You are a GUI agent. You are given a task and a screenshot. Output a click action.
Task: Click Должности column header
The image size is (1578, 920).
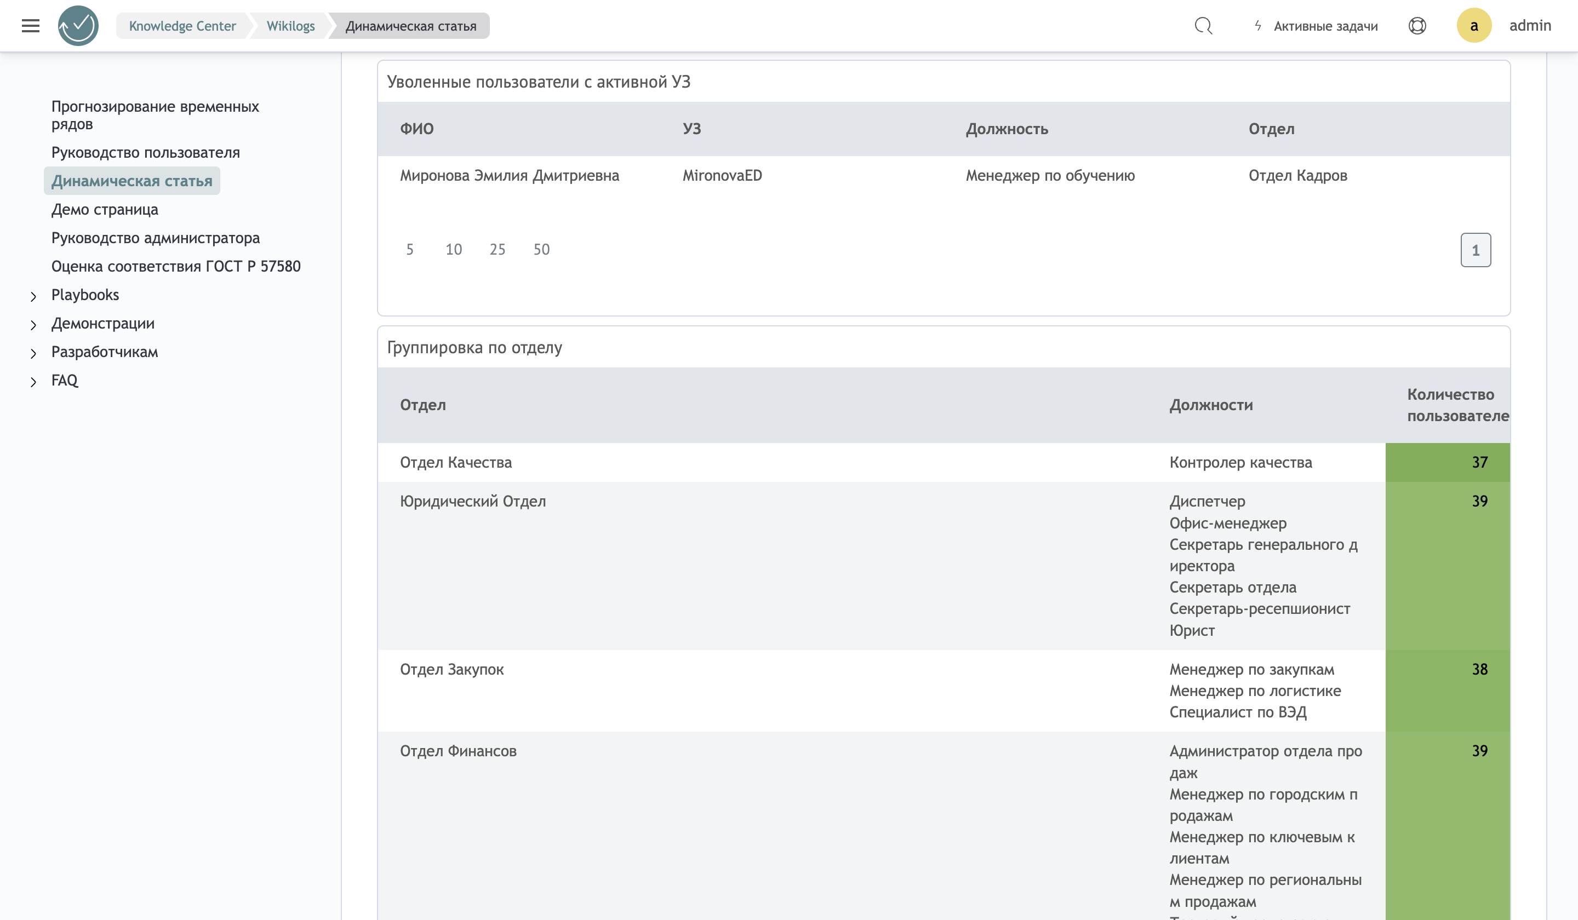click(1211, 405)
